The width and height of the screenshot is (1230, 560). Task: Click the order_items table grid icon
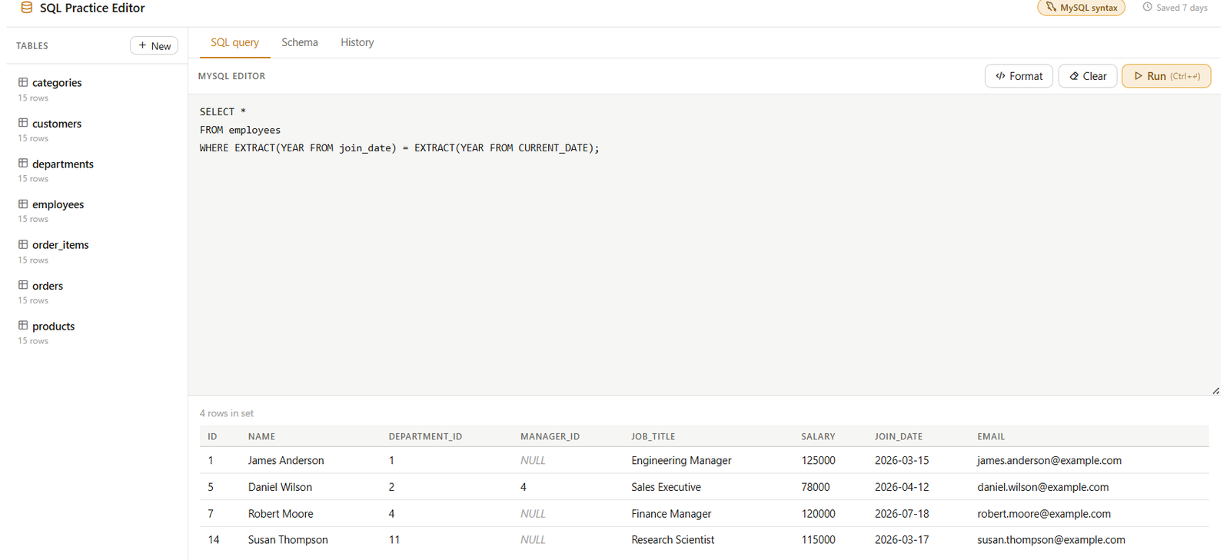click(23, 244)
